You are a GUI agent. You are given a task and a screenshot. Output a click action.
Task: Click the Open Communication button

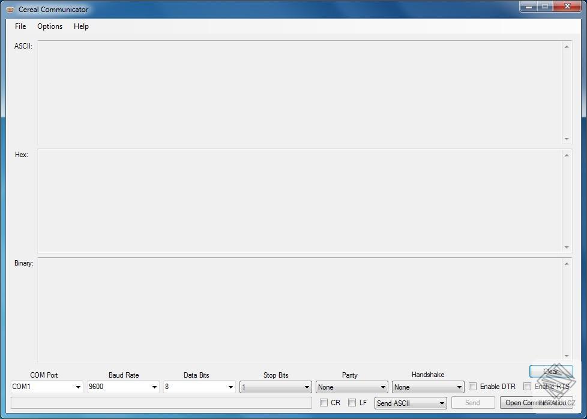(537, 403)
